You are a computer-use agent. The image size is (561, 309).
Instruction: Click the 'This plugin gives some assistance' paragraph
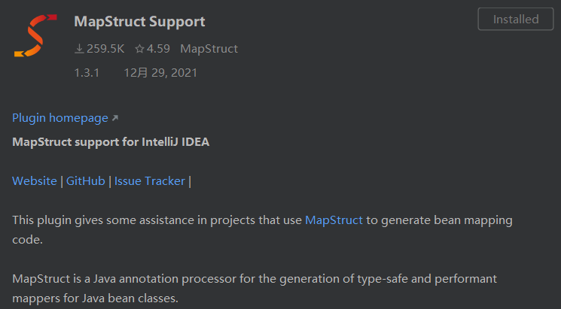(262, 230)
